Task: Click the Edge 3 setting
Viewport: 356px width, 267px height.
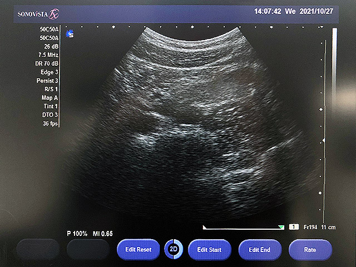Action: click(50, 72)
